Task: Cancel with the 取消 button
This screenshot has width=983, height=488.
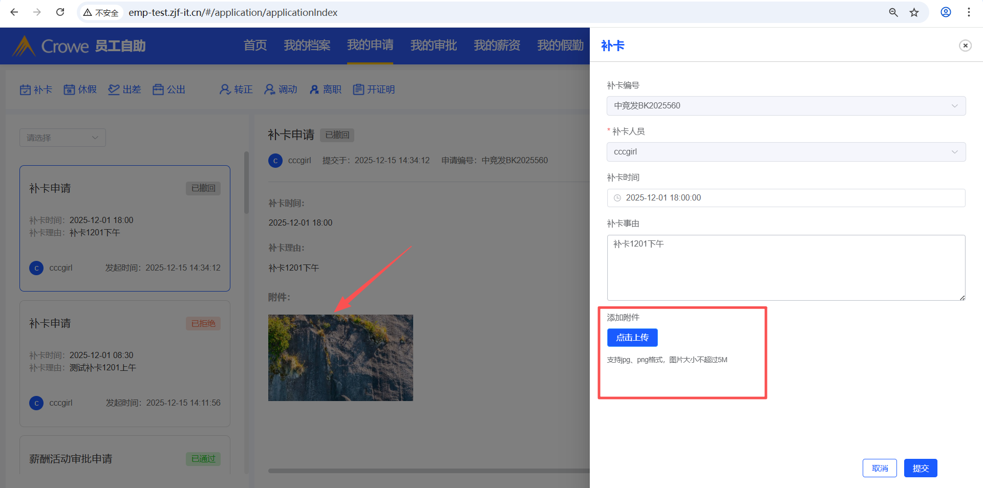Action: [879, 468]
